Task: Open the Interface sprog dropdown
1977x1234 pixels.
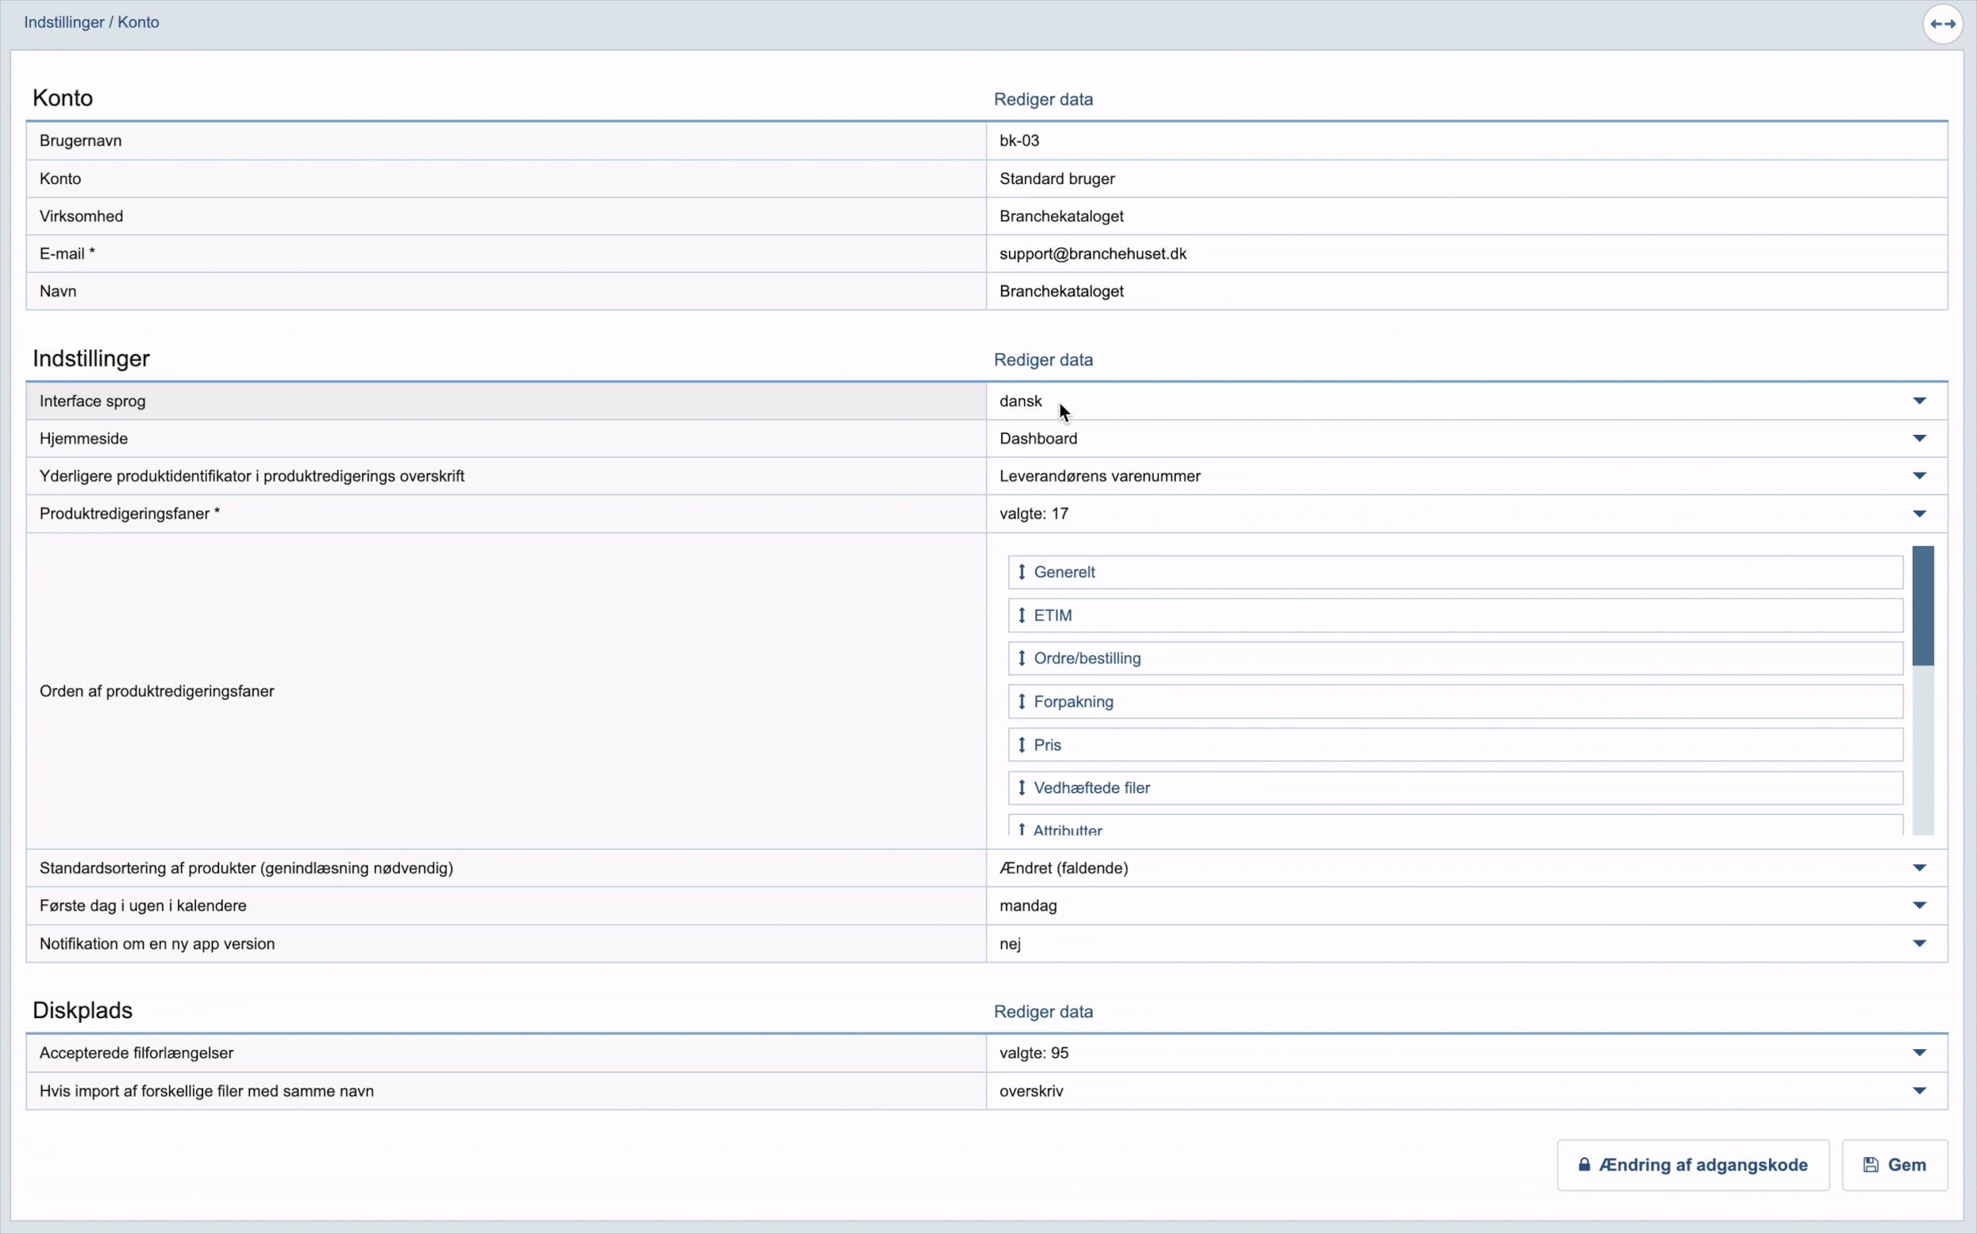Action: (1919, 401)
